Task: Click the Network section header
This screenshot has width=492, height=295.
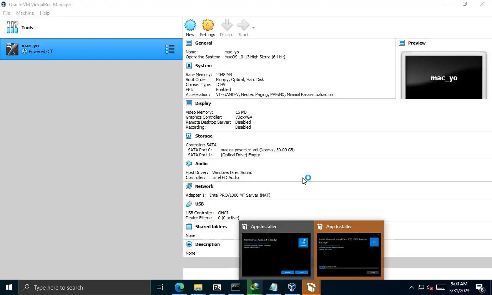Action: pos(204,186)
